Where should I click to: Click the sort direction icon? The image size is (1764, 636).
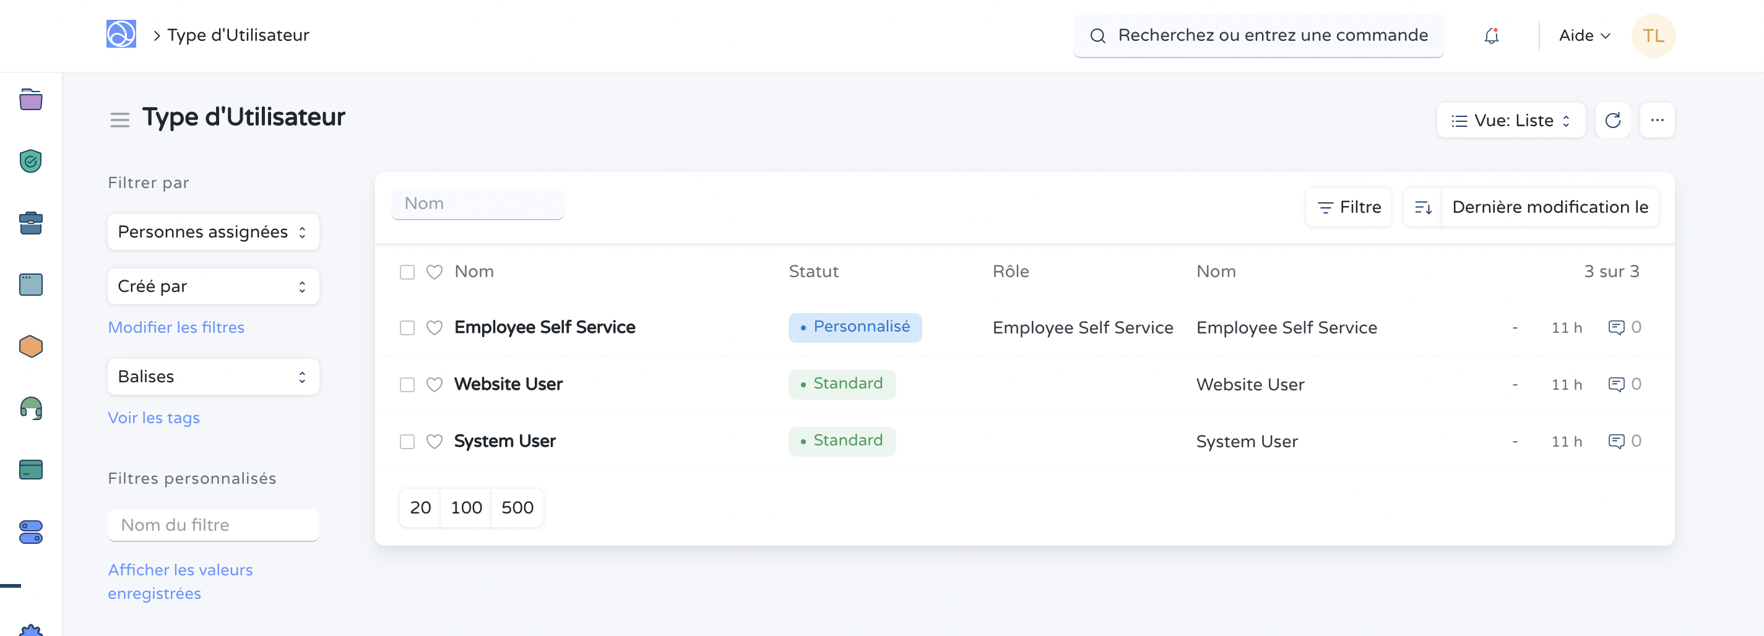(1422, 207)
